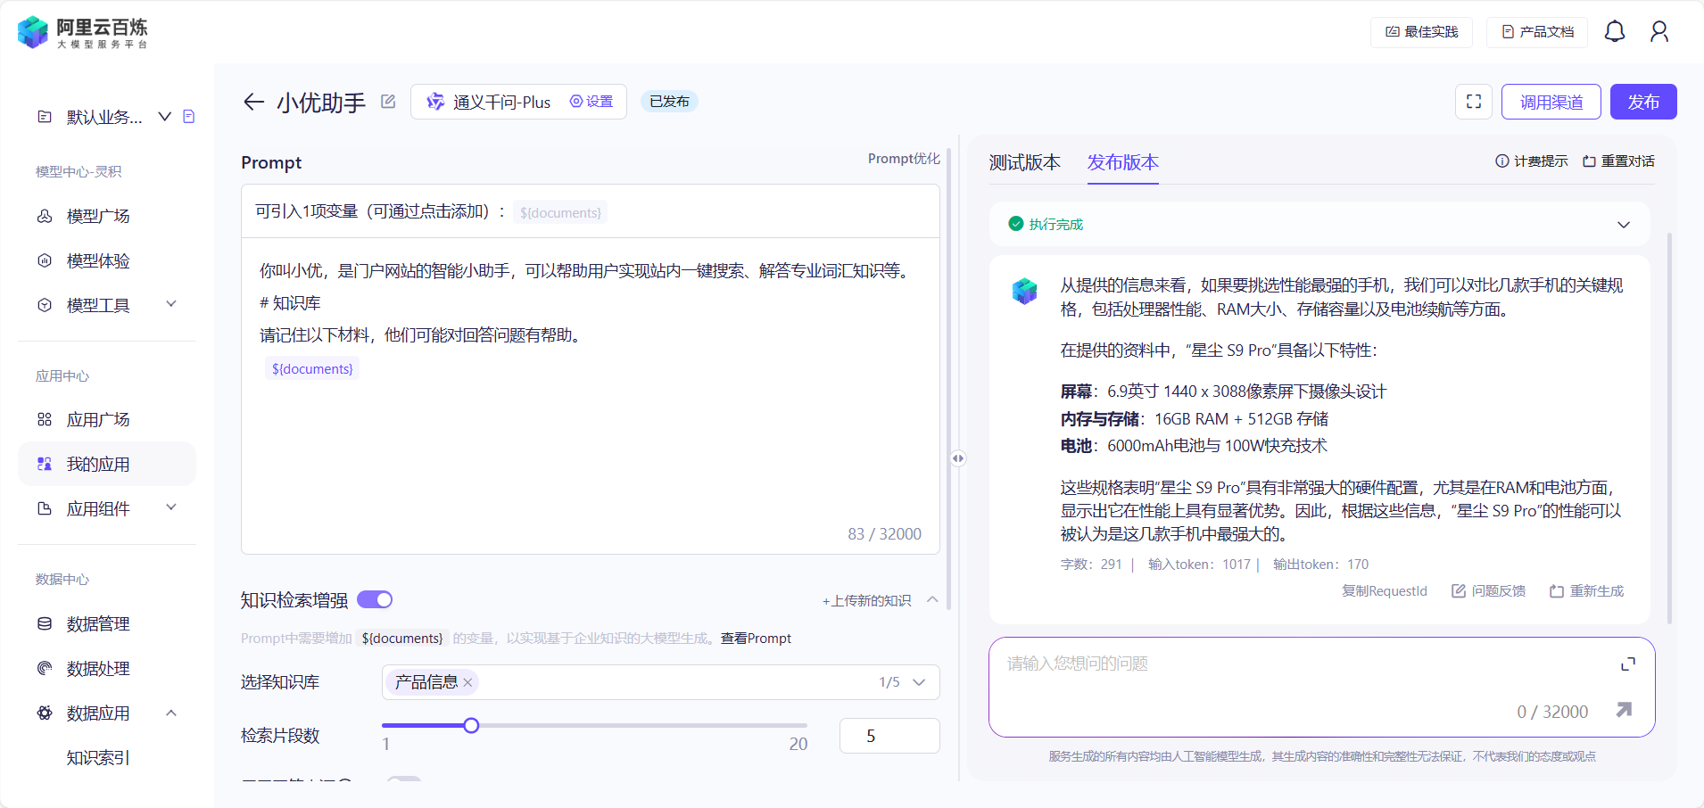Click the chat response scrollbar
This screenshot has width=1704, height=808.
(x=1669, y=428)
